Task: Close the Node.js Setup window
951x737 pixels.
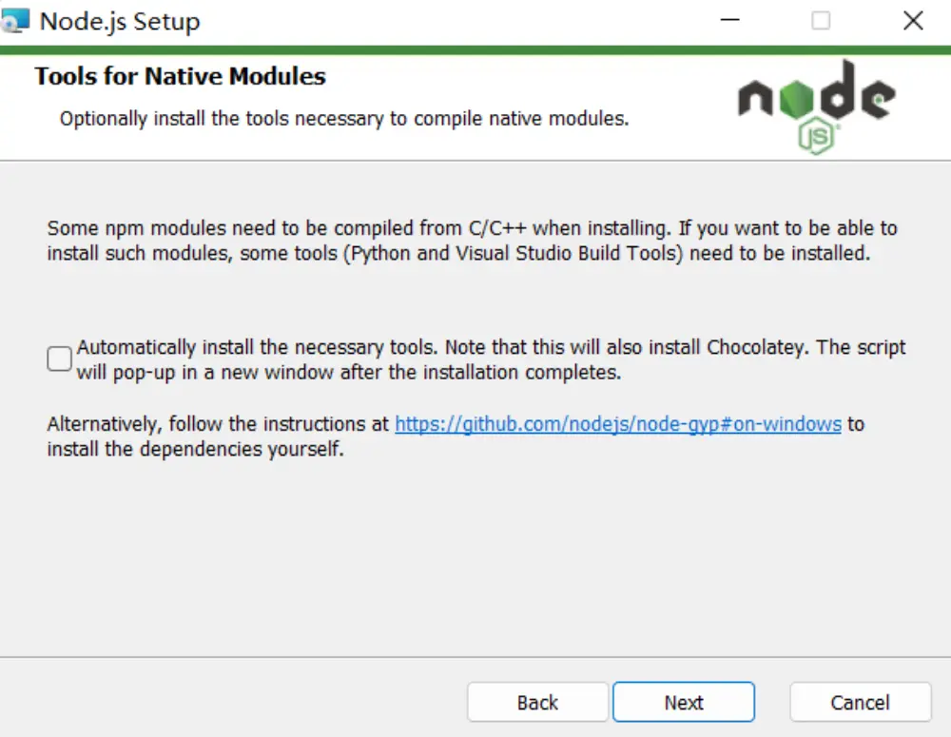Action: [x=913, y=21]
